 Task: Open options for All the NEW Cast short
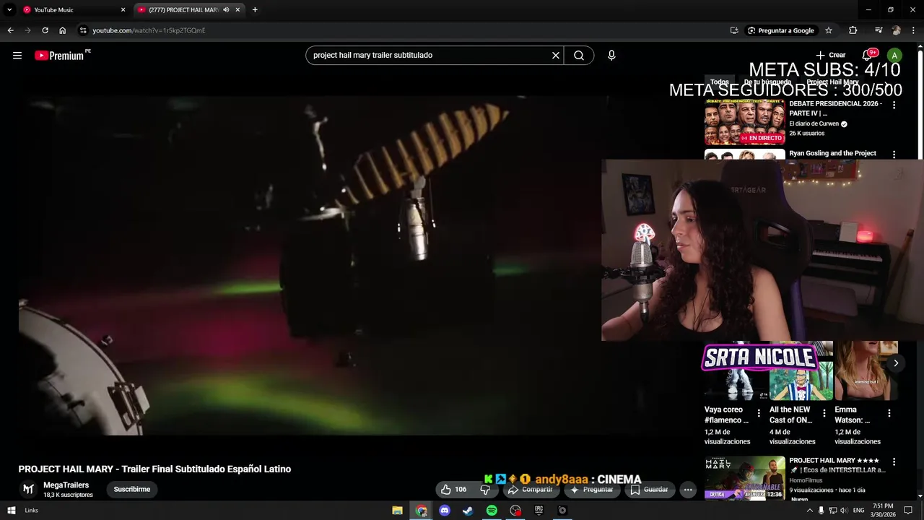click(824, 413)
